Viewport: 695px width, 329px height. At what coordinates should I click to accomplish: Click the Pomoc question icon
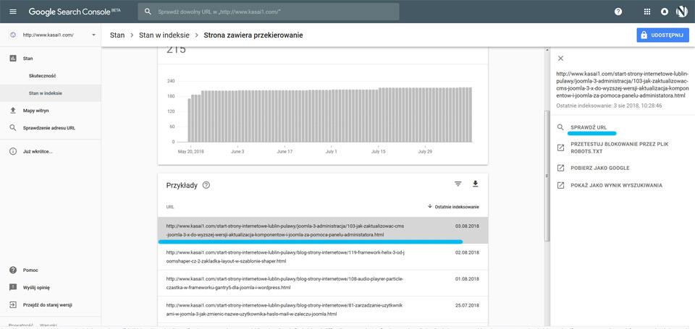pyautogui.click(x=13, y=270)
